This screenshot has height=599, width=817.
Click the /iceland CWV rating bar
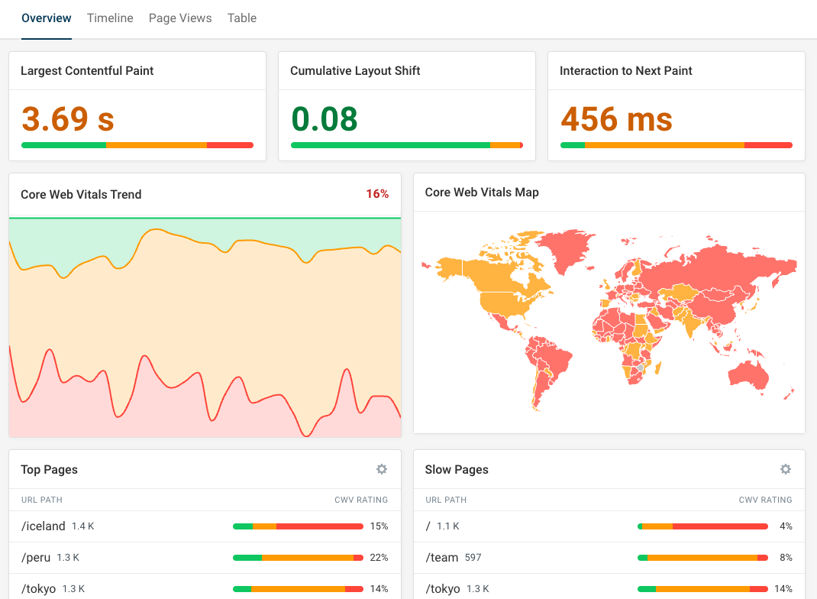tap(298, 526)
